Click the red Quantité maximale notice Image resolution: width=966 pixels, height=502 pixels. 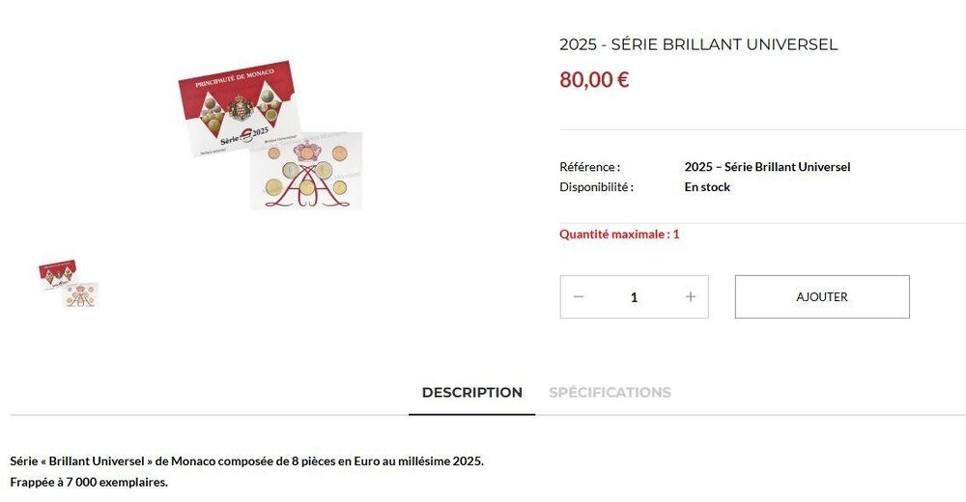[619, 235]
